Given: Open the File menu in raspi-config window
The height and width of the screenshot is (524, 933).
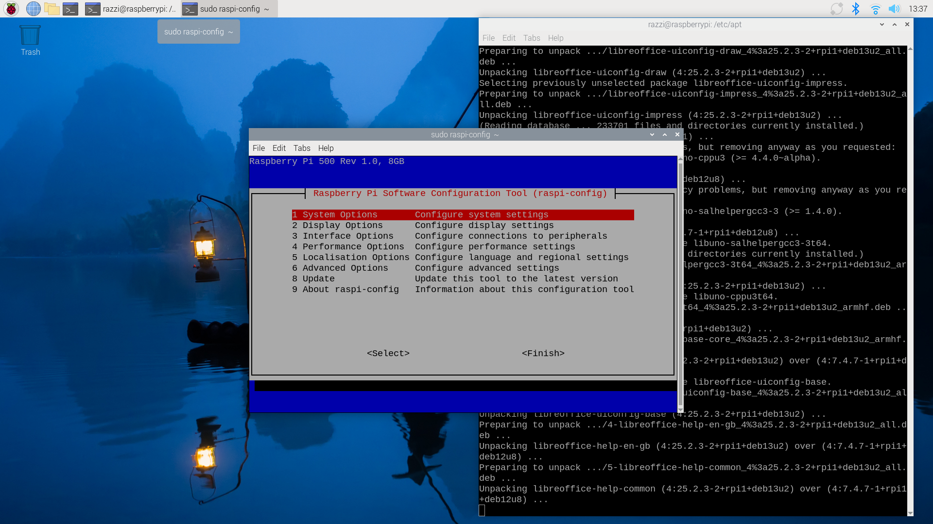Looking at the screenshot, I should [x=259, y=148].
